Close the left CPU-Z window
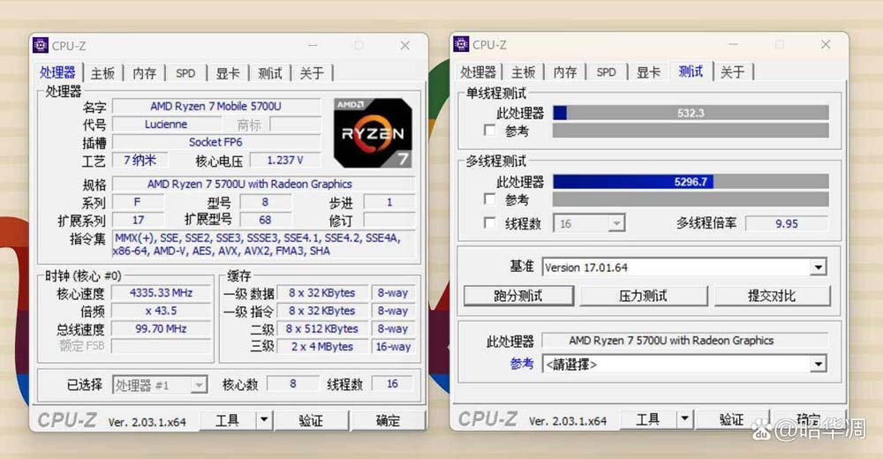 point(404,46)
